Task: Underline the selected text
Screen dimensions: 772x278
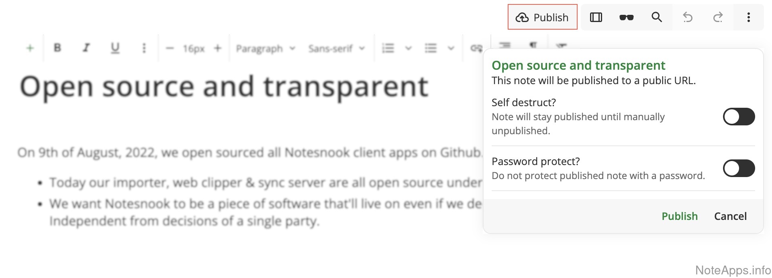Action: (x=115, y=48)
